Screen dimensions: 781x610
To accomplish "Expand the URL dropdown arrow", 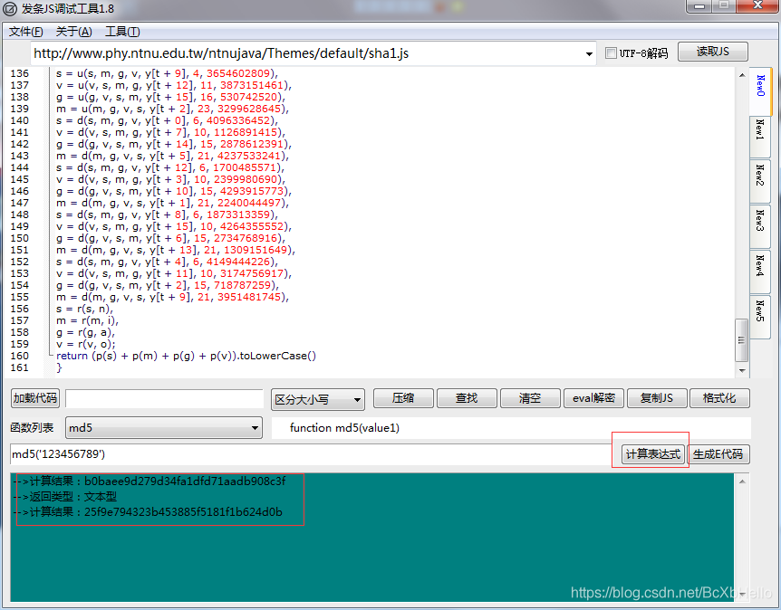I will click(589, 53).
